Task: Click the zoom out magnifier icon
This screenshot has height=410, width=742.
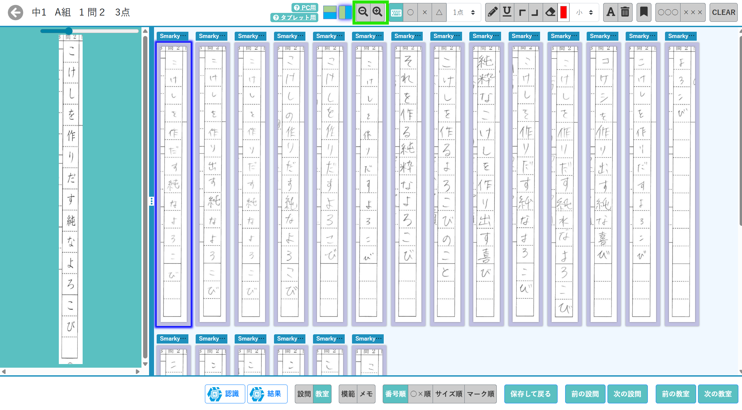Action: (363, 12)
